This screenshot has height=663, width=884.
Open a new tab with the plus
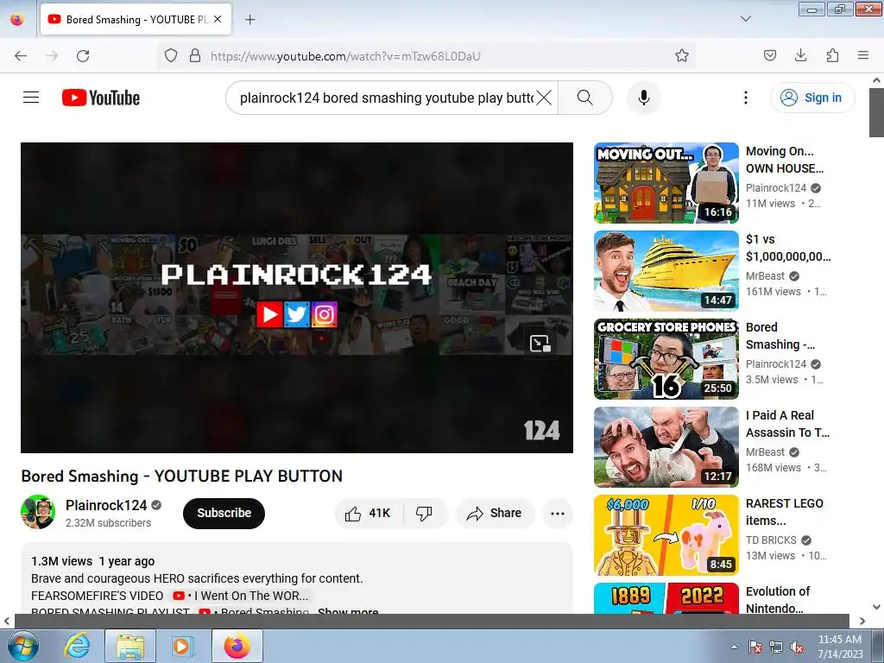(249, 20)
